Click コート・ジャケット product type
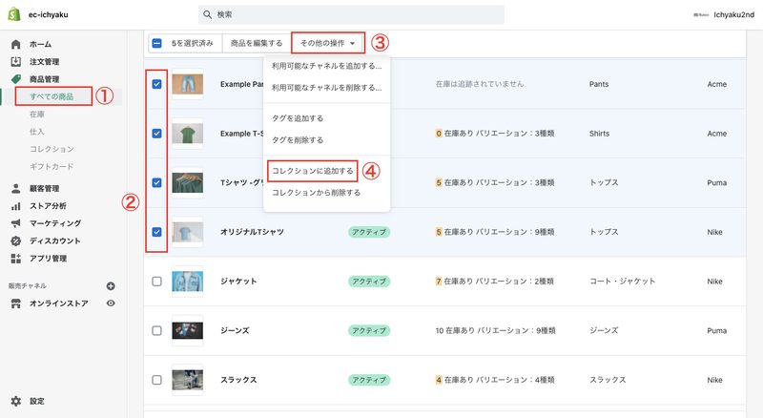The width and height of the screenshot is (763, 418). pos(623,282)
